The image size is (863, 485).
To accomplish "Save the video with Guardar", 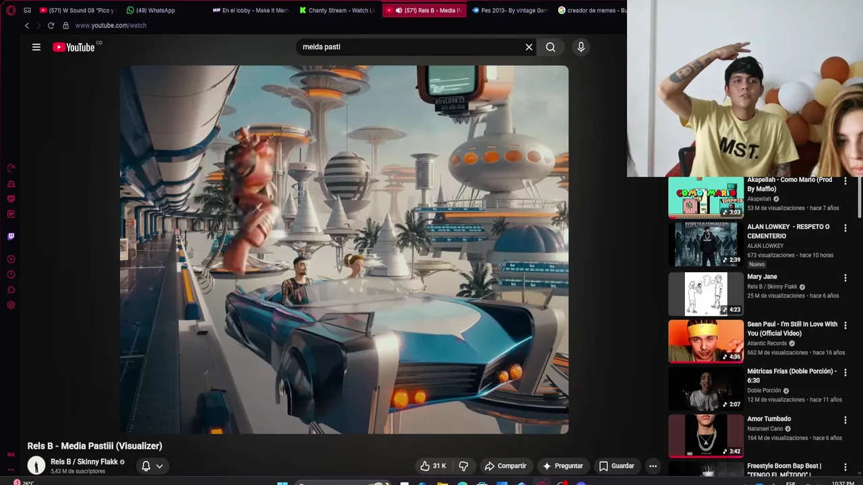I will [617, 466].
